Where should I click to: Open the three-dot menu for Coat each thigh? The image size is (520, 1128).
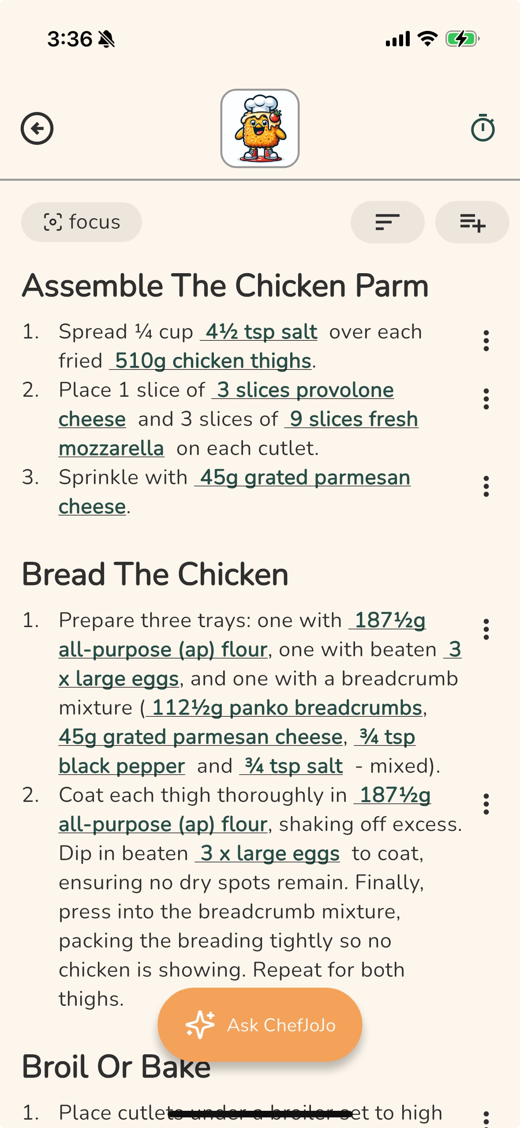click(x=486, y=804)
